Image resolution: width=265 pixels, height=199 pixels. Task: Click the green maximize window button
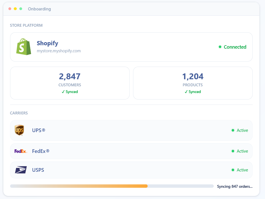[21, 9]
